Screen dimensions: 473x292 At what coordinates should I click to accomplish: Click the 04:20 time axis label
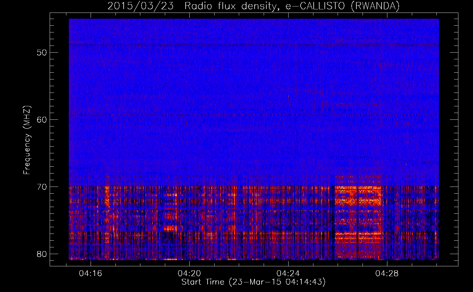point(189,274)
